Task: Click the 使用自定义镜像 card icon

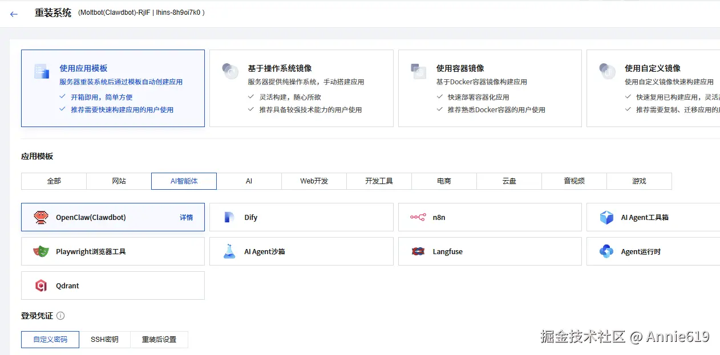Action: click(607, 71)
